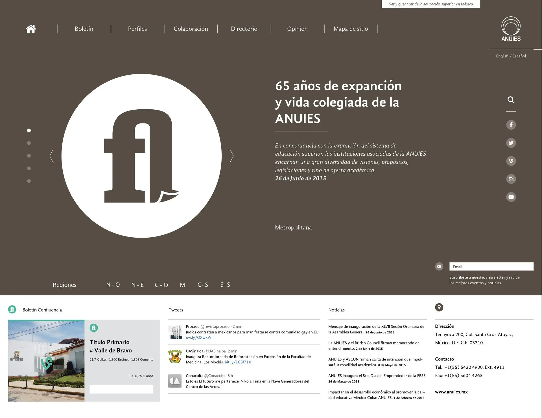Screen dimensions: 542x418
Task: Click the white bar in Vine card
Action: 121,389
